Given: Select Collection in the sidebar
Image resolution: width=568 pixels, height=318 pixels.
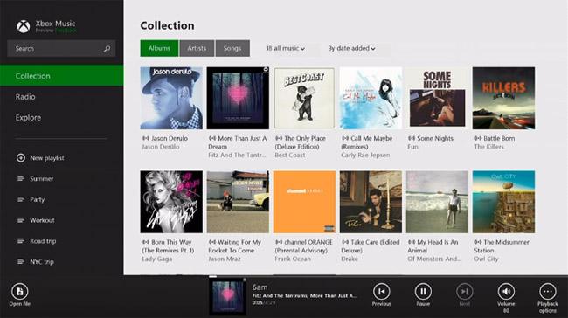Looking at the screenshot, I should coord(61,76).
